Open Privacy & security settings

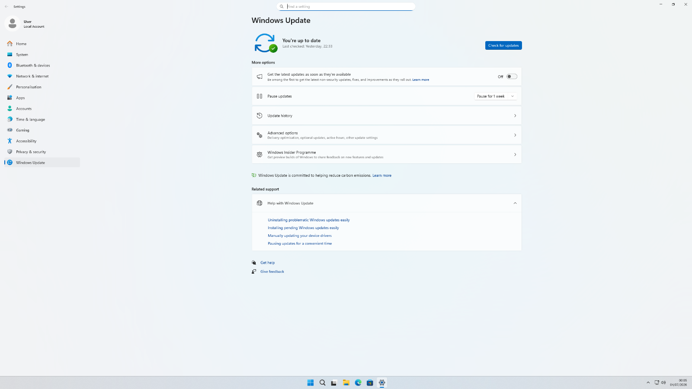(x=42, y=152)
